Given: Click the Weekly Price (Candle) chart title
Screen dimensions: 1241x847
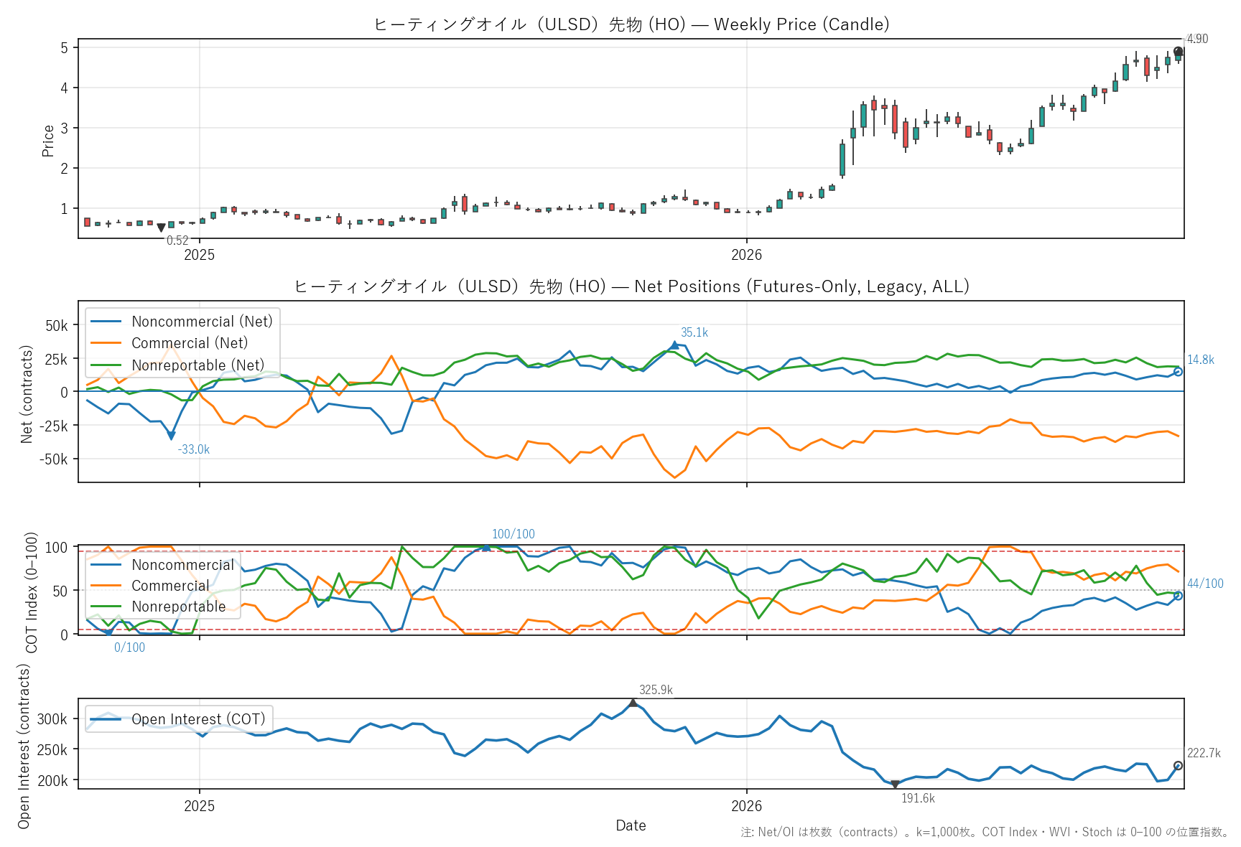Looking at the screenshot, I should (631, 24).
